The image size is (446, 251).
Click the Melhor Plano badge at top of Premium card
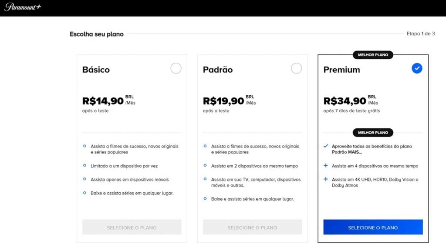tap(373, 55)
